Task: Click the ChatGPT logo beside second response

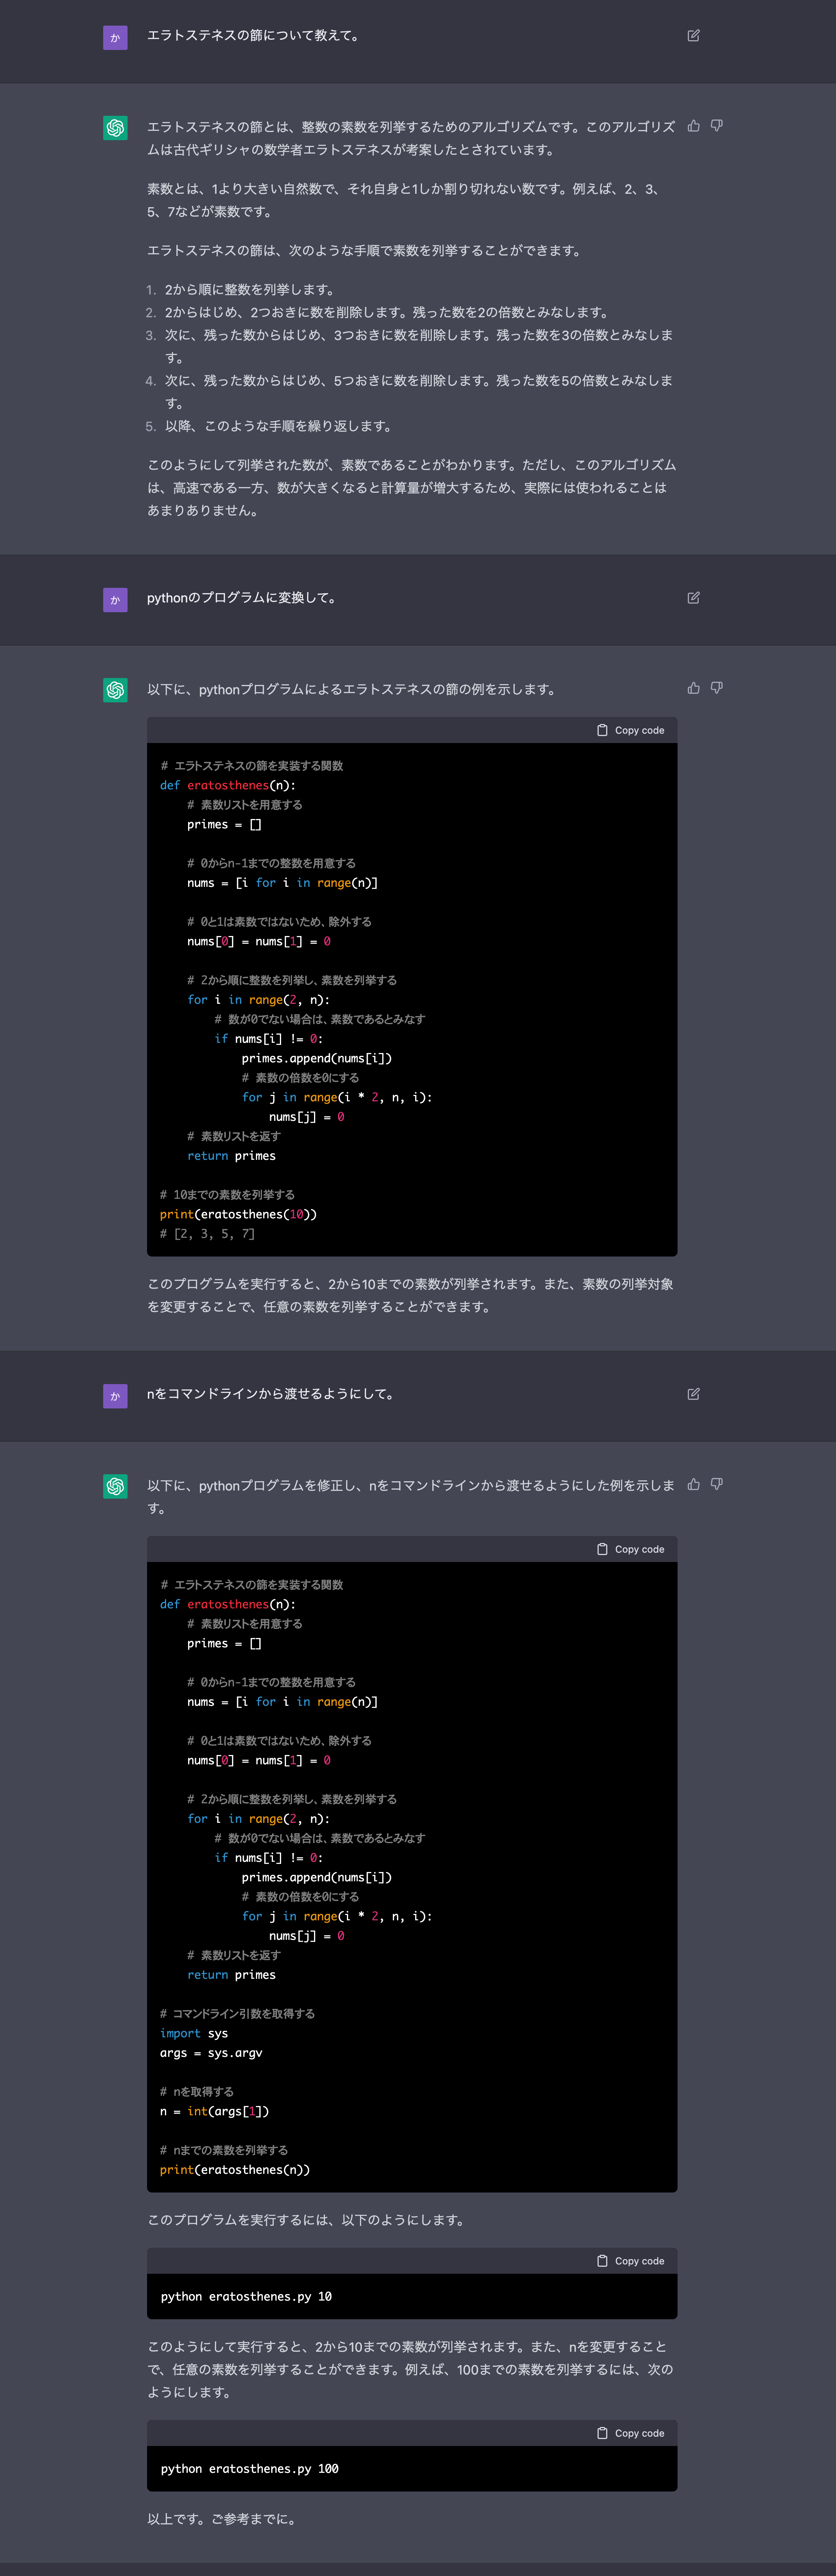Action: 115,690
